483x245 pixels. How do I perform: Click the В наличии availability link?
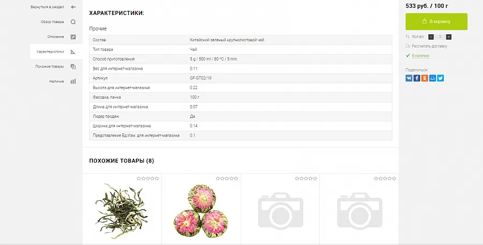point(420,56)
